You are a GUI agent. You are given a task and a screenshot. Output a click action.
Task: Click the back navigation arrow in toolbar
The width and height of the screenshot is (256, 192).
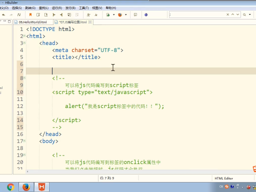[x=3, y=15]
